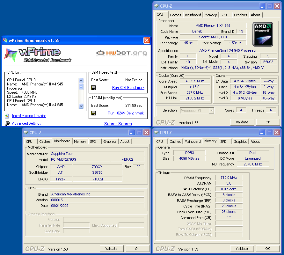The width and height of the screenshot is (284, 255).
Task: Switch to Memory tab in processor CPU-Z window
Action: point(211,15)
